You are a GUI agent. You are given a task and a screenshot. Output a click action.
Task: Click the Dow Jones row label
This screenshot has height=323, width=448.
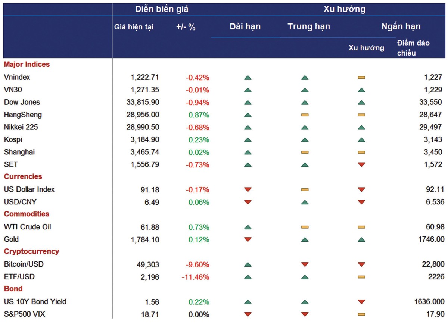[x=22, y=102]
